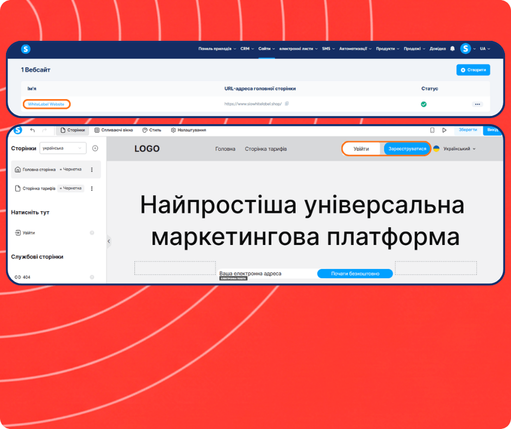Click the info icon next to Увійти row
Image resolution: width=511 pixels, height=429 pixels.
tap(92, 233)
